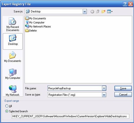Viewport: 134px width, 123px height.
Task: Select My Network Places in file list
Action: point(38,26)
